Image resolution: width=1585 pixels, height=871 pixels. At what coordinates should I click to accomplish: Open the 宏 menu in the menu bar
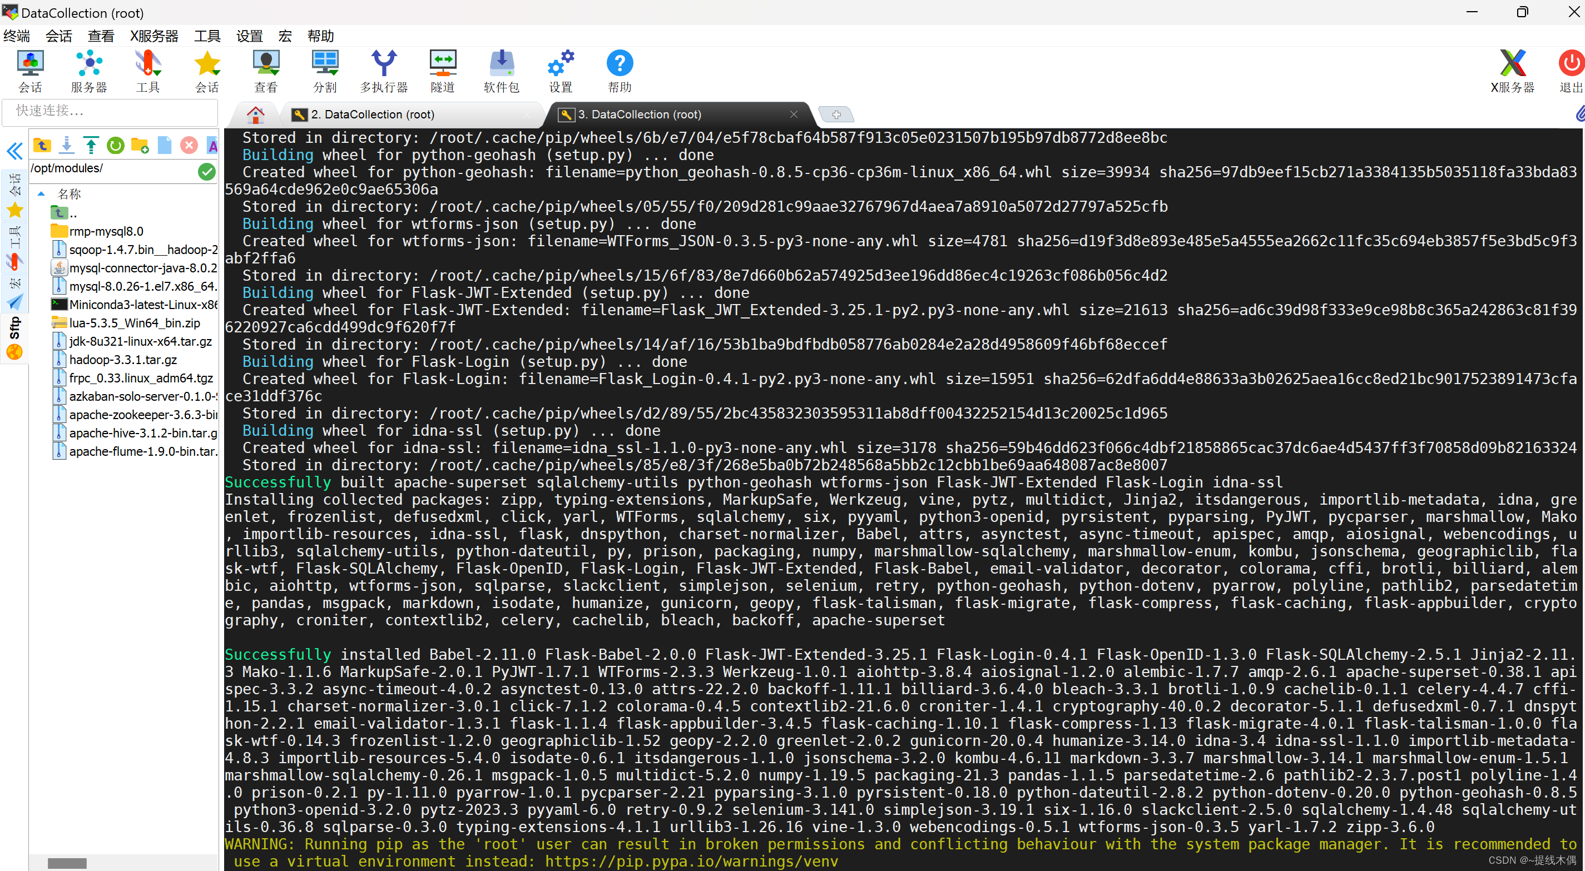[285, 36]
